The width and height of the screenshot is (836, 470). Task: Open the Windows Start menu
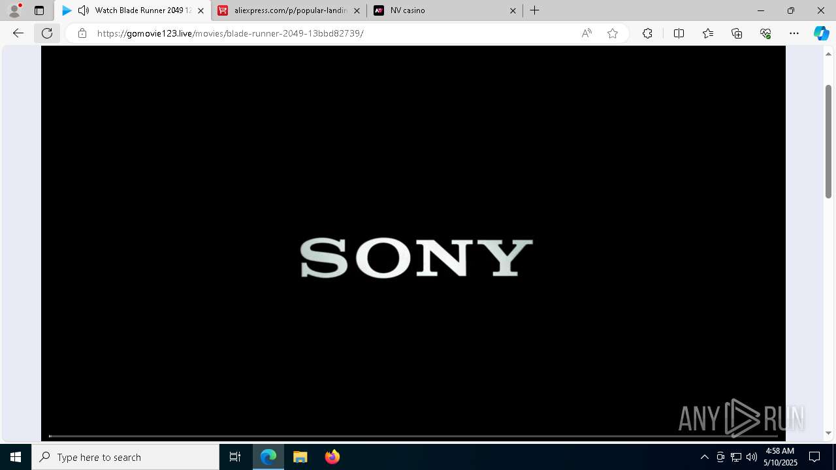(x=16, y=457)
